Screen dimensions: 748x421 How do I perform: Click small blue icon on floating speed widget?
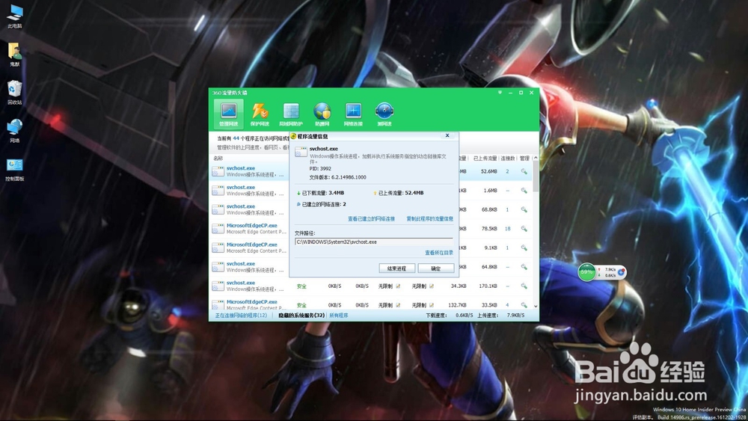[621, 271]
